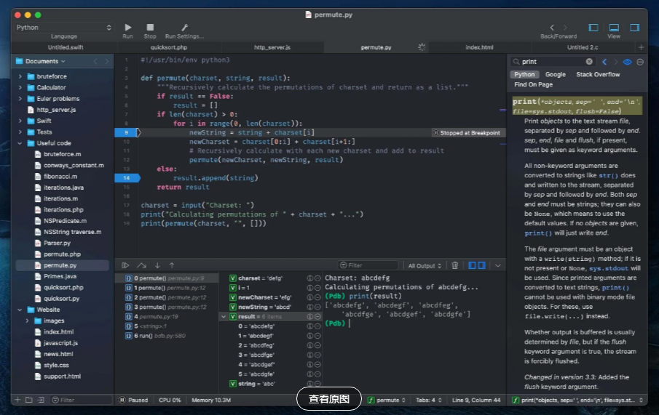The height and width of the screenshot is (415, 659).
Task: Click the sidebar Filter field
Action: [x=81, y=400]
